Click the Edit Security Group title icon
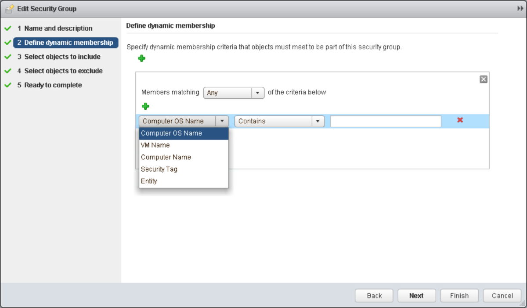The image size is (527, 308). click(9, 9)
